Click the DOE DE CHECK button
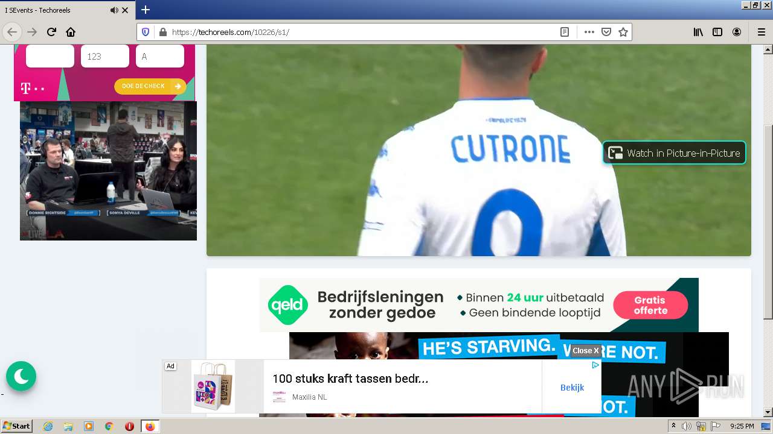773x434 pixels. (150, 86)
